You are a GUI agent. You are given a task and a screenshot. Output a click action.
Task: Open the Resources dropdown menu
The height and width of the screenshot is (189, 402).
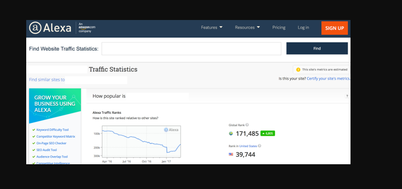click(247, 28)
